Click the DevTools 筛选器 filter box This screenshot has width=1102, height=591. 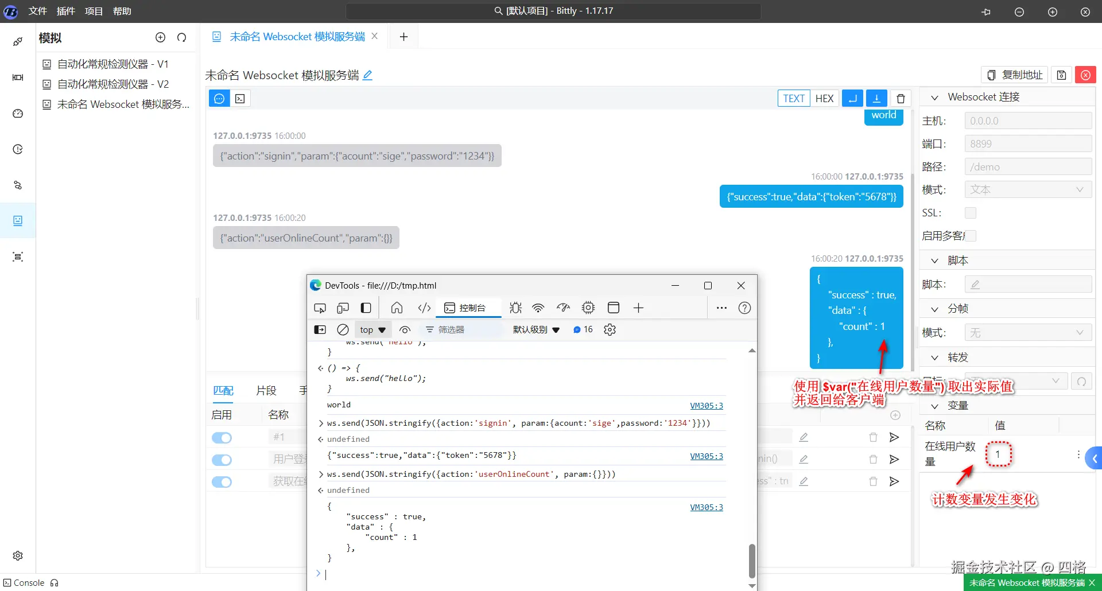pyautogui.click(x=461, y=330)
